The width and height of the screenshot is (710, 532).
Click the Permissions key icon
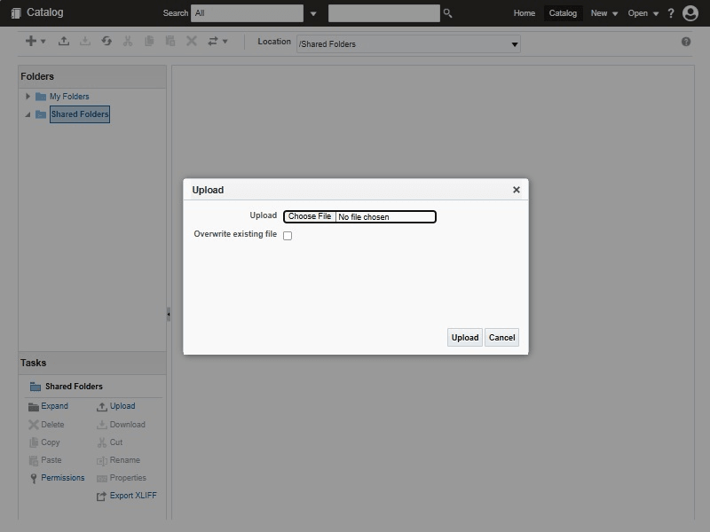34,478
